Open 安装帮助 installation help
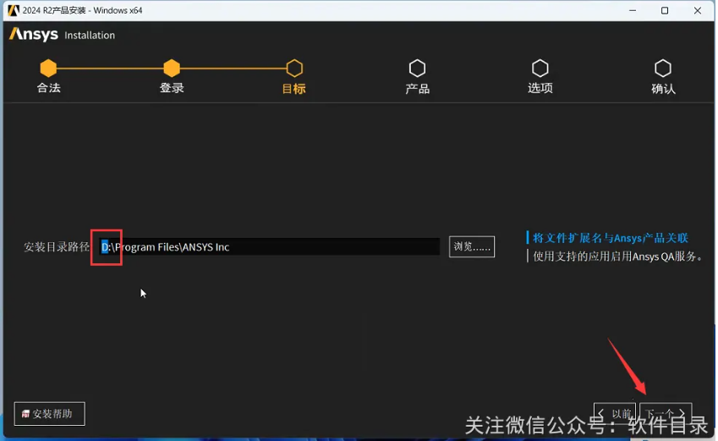The width and height of the screenshot is (718, 441). 50,414
